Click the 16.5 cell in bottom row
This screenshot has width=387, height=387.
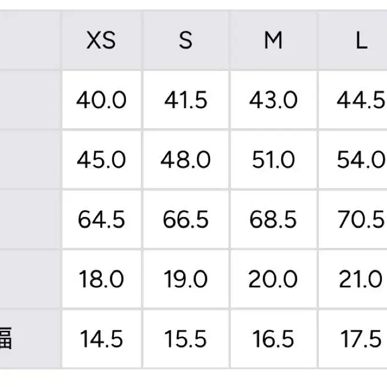click(x=273, y=339)
